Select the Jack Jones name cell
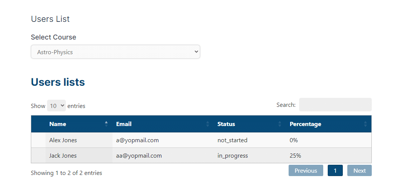Screen dimensions: 403x196 point(79,156)
